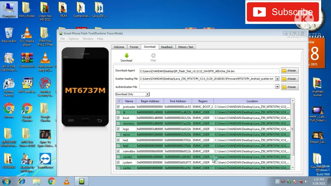The image size is (331, 186).
Task: Uncheck the lk partition checkbox
Action: click(118, 112)
